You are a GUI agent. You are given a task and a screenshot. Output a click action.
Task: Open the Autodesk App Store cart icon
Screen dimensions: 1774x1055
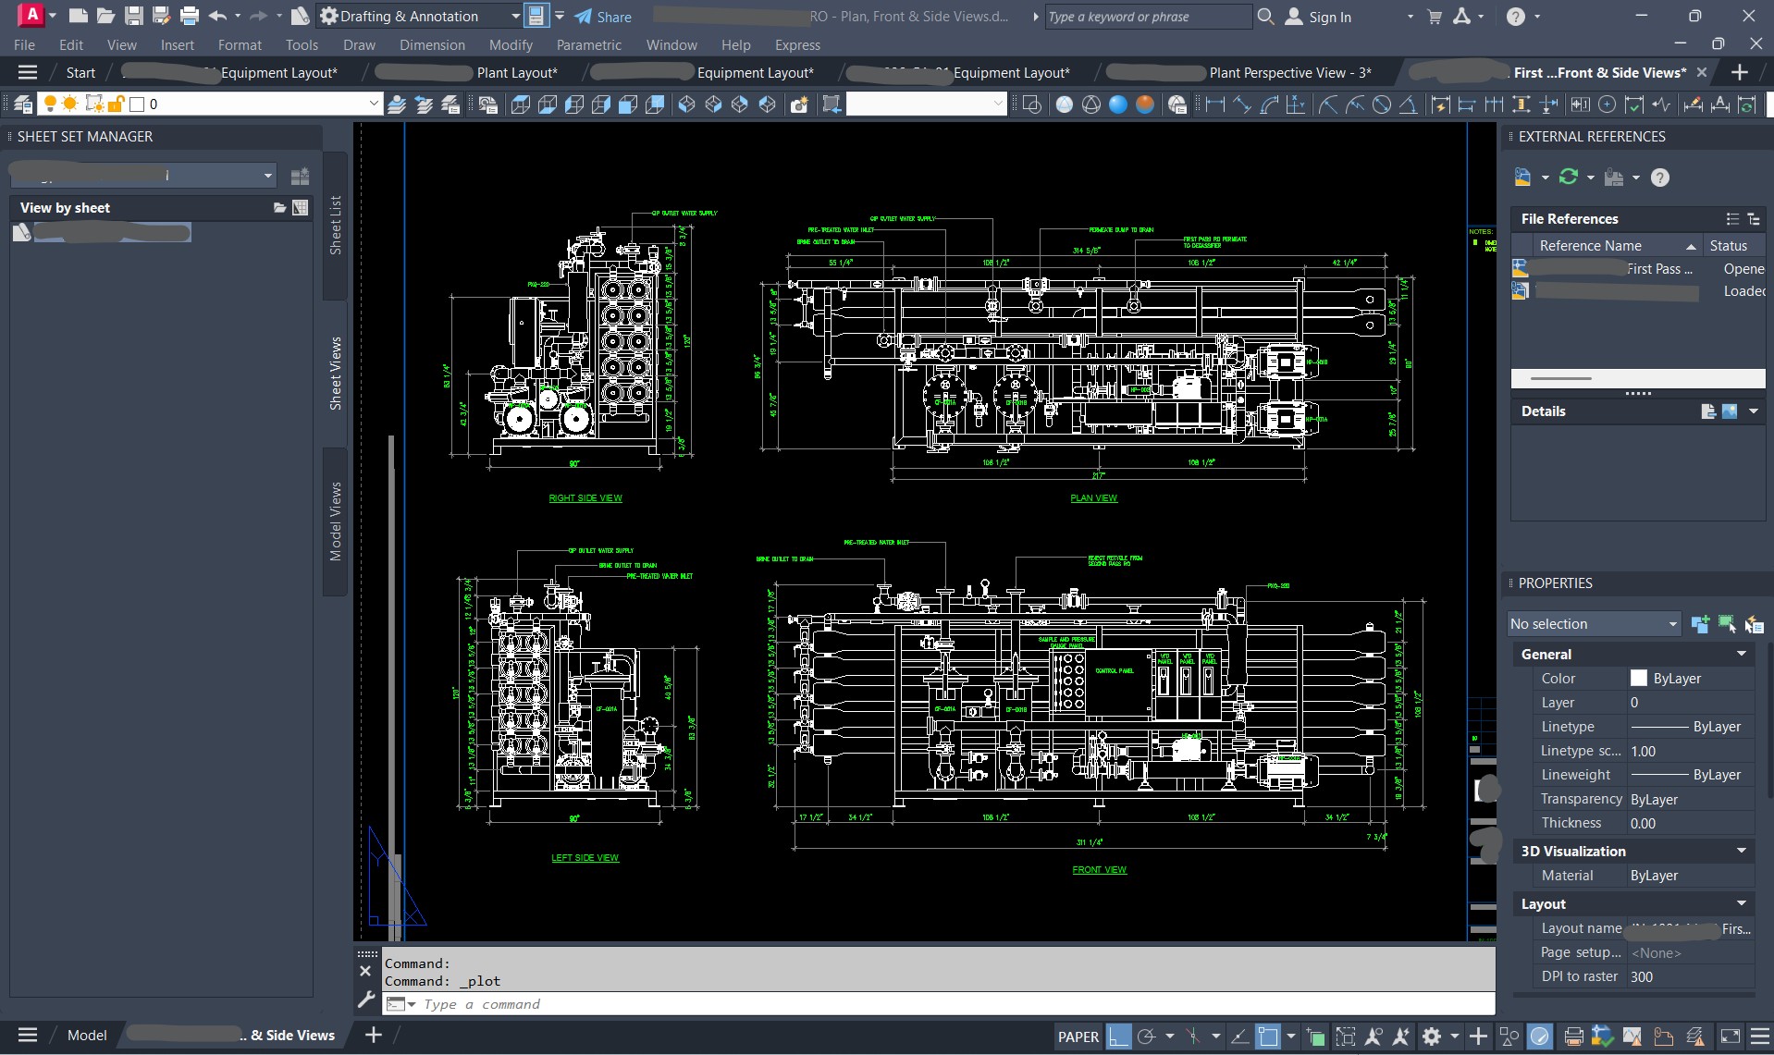tap(1434, 16)
